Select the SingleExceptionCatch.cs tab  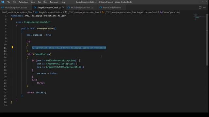[49, 7]
